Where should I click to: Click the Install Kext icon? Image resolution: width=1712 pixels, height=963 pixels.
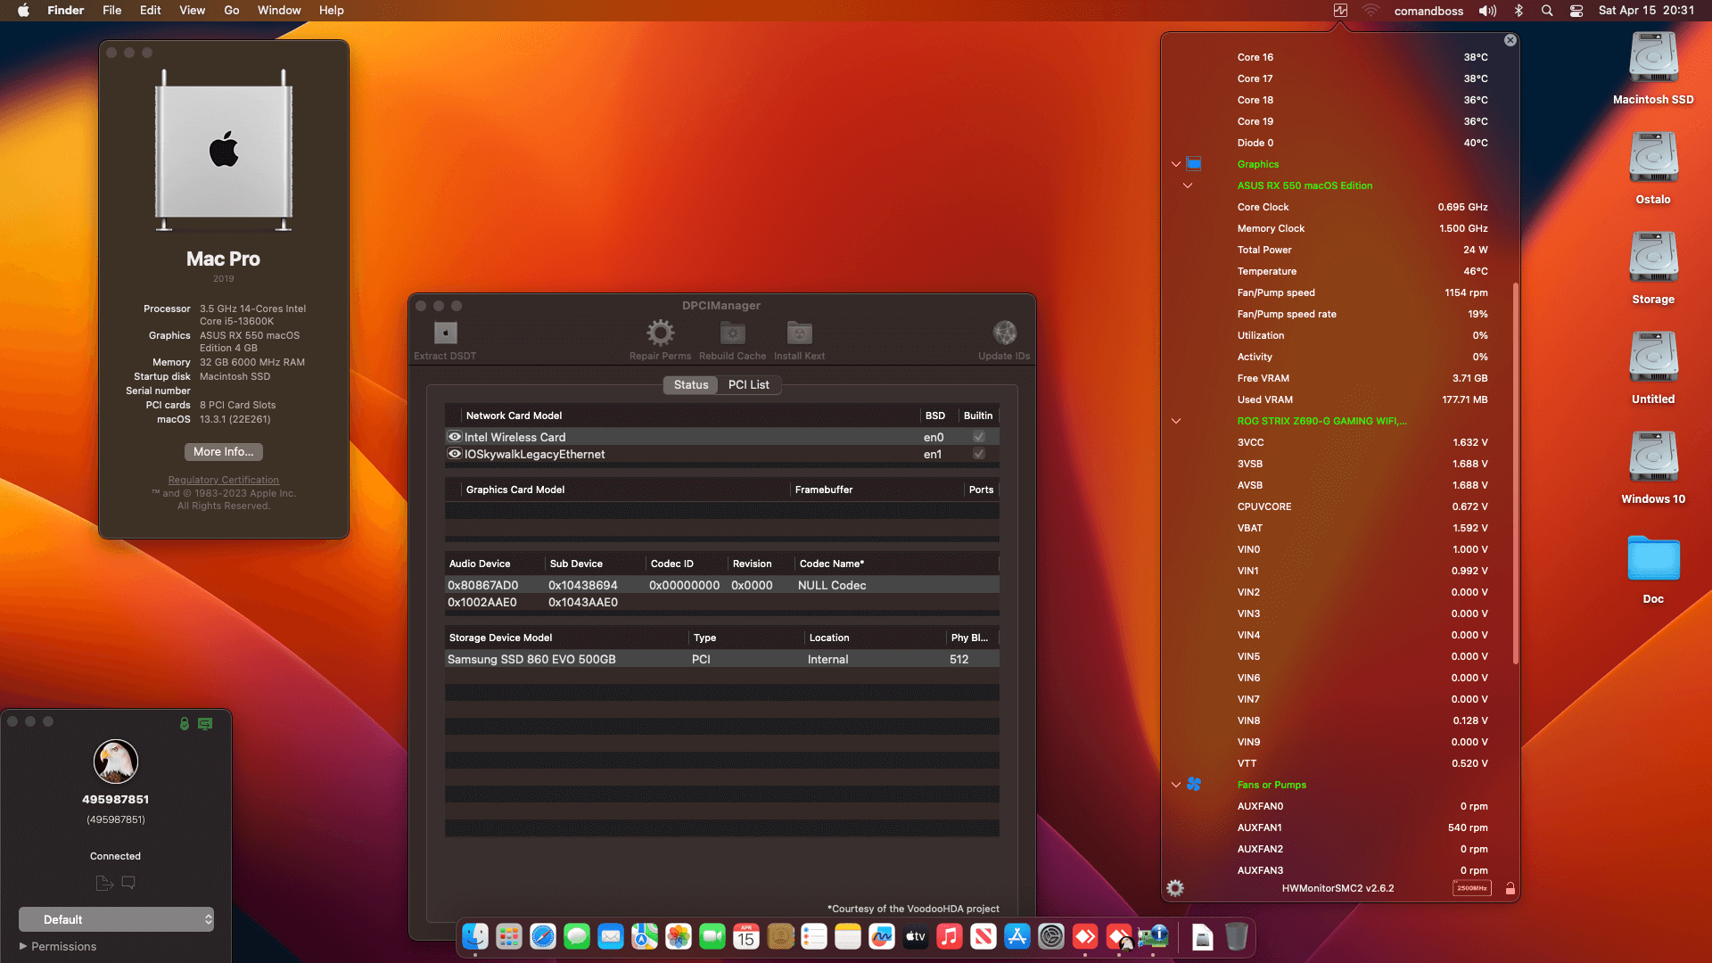coord(799,333)
